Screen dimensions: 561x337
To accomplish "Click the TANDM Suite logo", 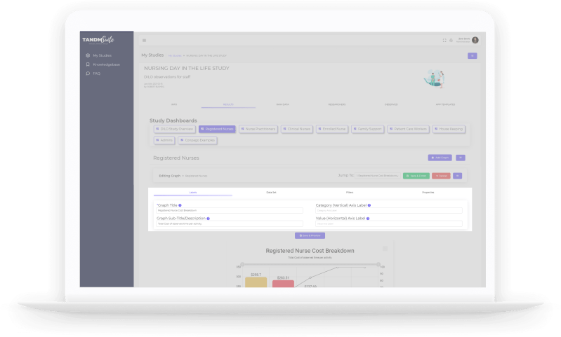I will (x=98, y=40).
